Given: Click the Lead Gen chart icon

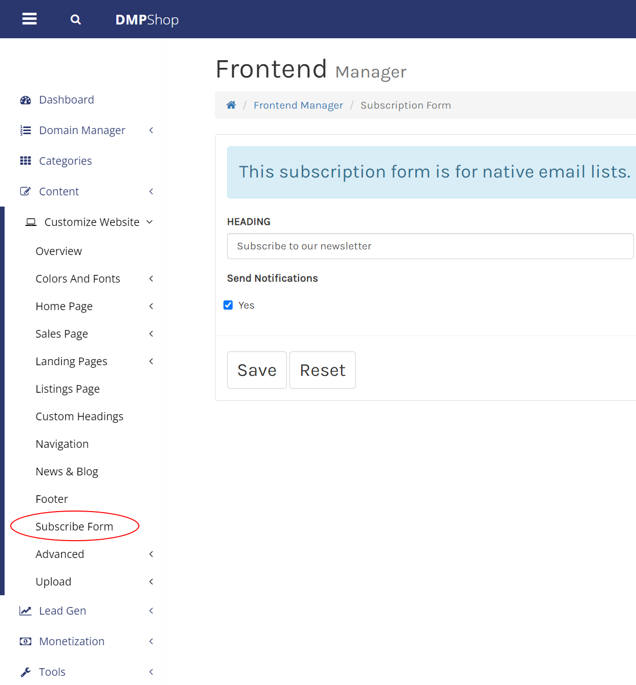Looking at the screenshot, I should pos(26,611).
